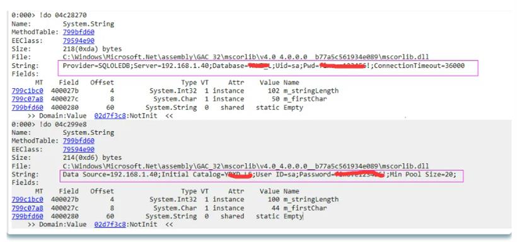The image size is (517, 242).
Task: Click MT link 799c1bc0 for m_stringLength value 100
Action: [x=27, y=200]
